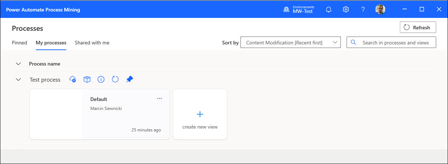448x164 pixels.
Task: Switch to the Shared with me tab
Action: (92, 43)
